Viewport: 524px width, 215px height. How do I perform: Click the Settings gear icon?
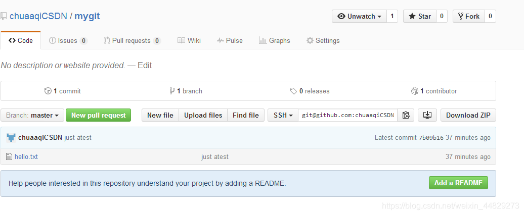310,41
